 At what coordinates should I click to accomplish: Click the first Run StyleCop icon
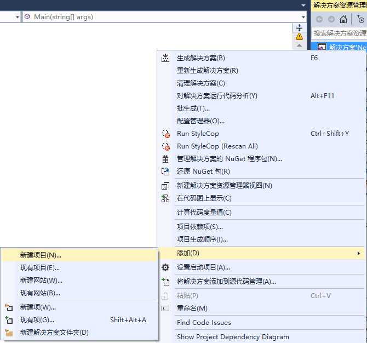coord(166,134)
